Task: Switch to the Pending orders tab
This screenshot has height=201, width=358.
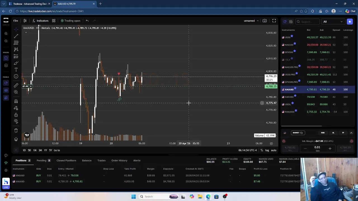Action: (x=43, y=161)
